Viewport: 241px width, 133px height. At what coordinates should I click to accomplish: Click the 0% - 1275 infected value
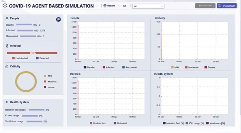40,31
